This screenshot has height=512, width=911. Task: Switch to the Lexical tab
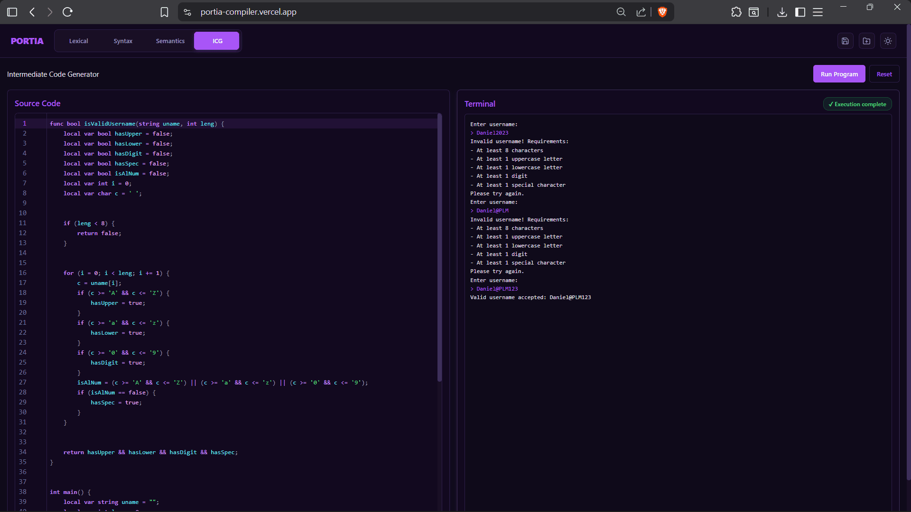tap(79, 41)
